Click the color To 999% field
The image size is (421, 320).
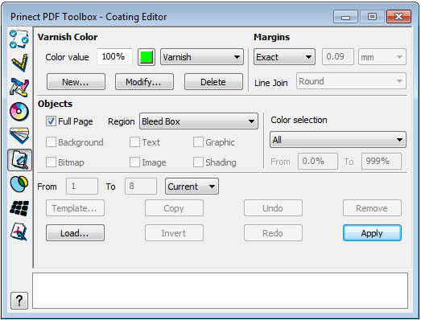coord(382,162)
